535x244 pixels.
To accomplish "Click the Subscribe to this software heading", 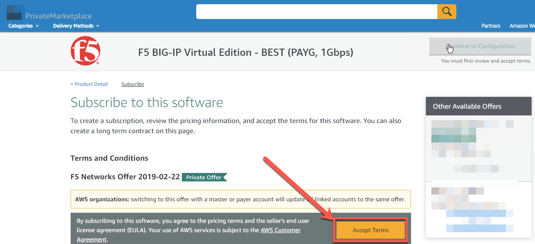I will [x=147, y=102].
